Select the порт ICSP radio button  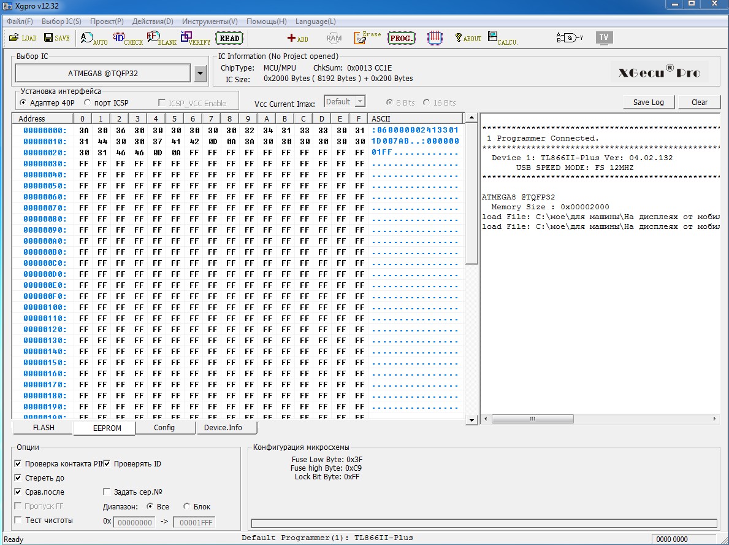pos(88,102)
